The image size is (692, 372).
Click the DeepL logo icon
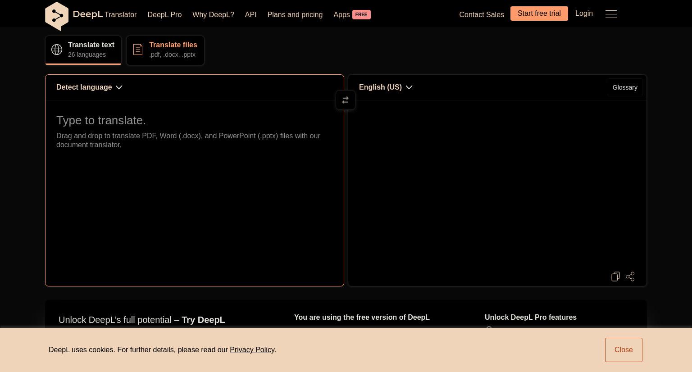click(57, 16)
